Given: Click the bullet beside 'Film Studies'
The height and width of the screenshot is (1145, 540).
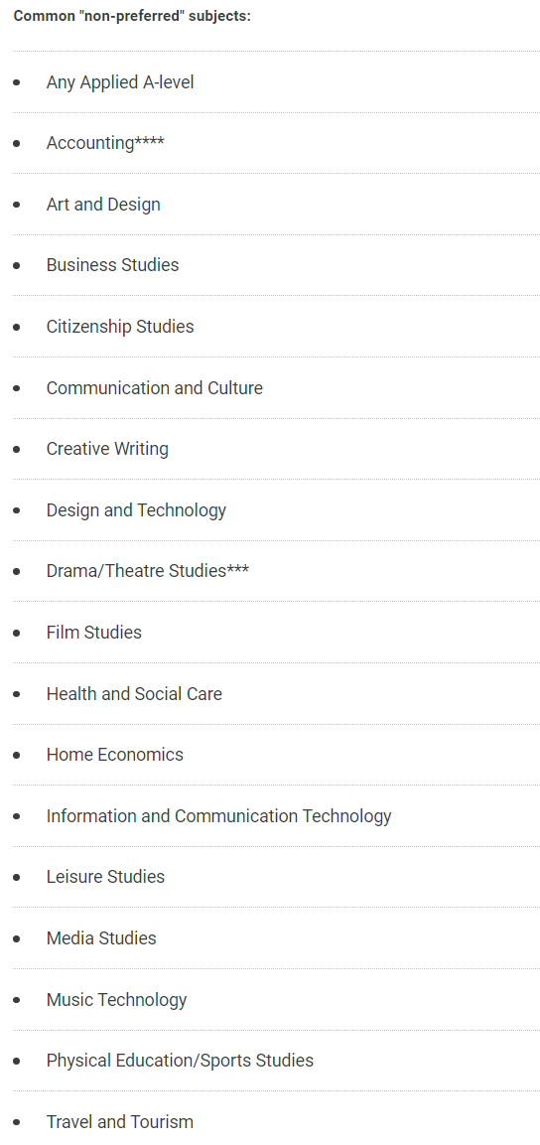Looking at the screenshot, I should pos(17,633).
